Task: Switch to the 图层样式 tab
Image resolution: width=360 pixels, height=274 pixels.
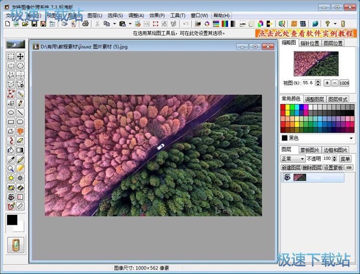Action: (338, 99)
